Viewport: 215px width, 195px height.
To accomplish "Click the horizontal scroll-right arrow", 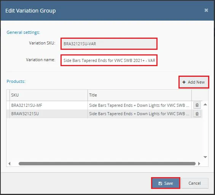I will (199, 164).
